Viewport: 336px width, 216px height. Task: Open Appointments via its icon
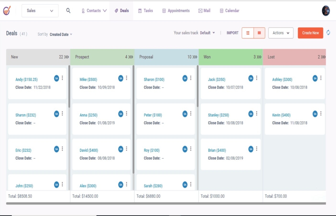tap(163, 10)
